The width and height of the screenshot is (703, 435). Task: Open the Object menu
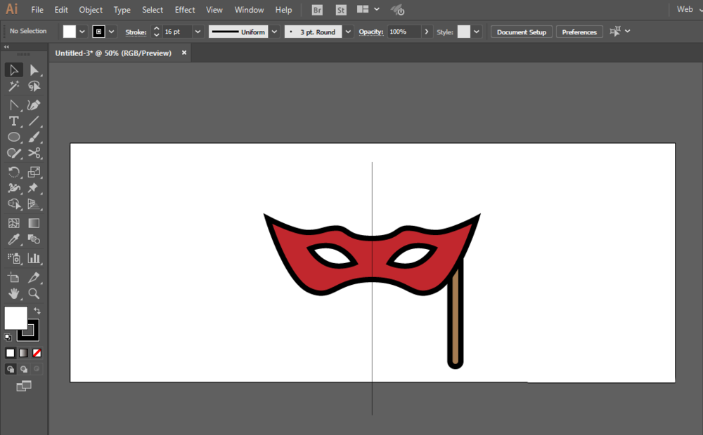coord(91,10)
